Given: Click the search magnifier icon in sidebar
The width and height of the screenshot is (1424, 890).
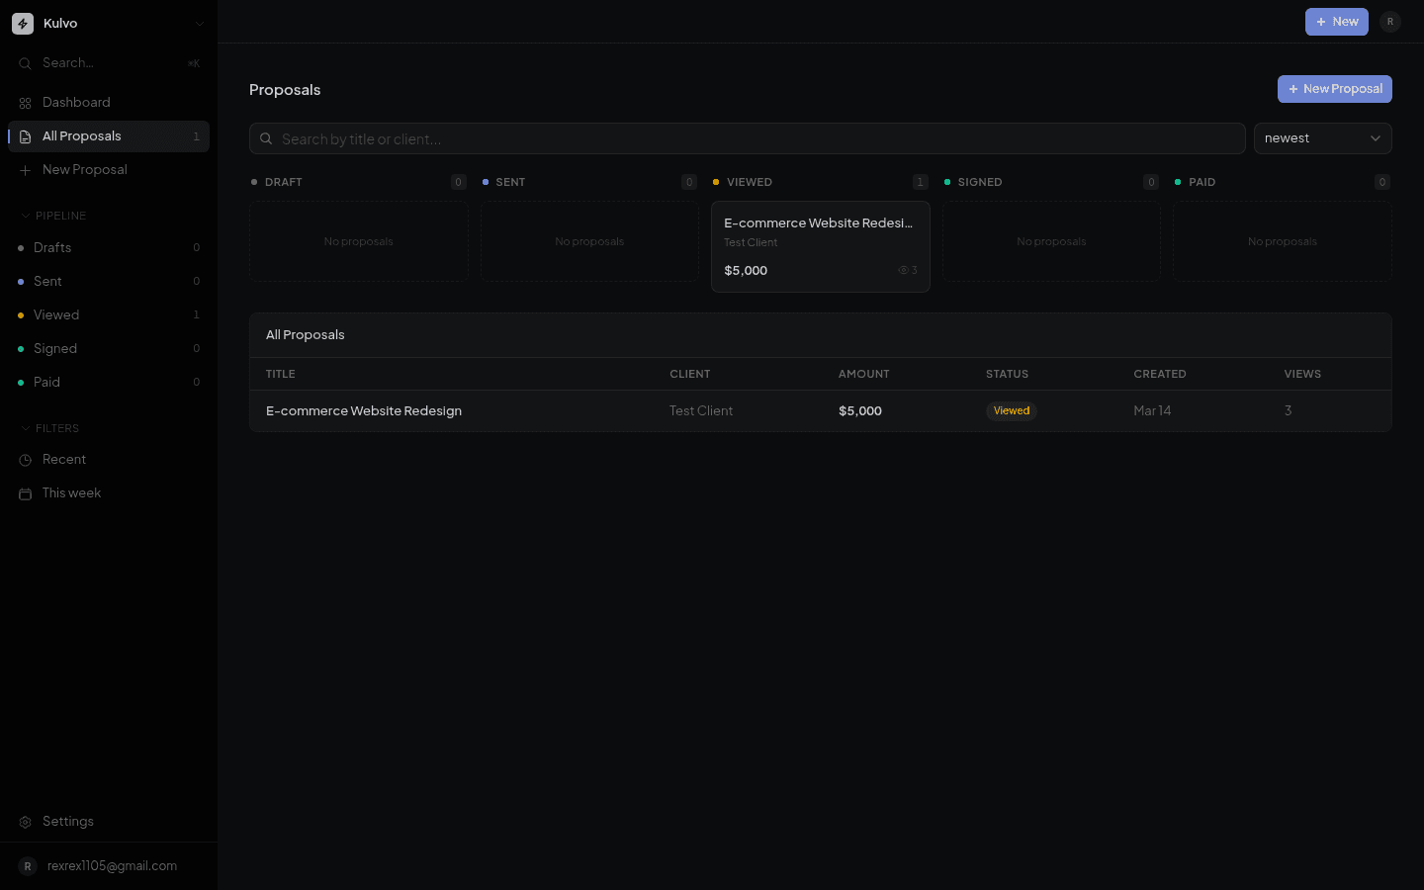Looking at the screenshot, I should (x=25, y=62).
